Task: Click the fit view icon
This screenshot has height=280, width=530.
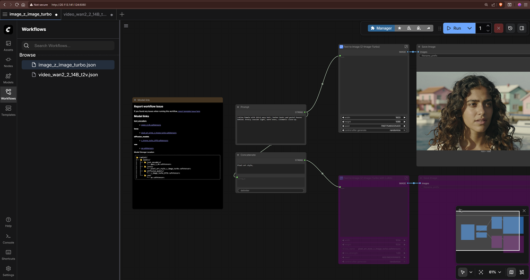Action: [481, 272]
